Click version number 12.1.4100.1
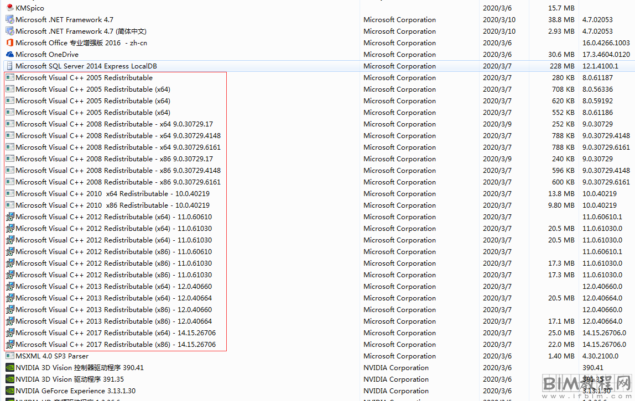This screenshot has height=401, width=635. [600, 66]
